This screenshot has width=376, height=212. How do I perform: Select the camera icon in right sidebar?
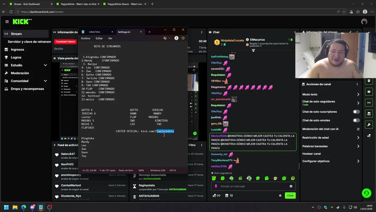pos(369,114)
